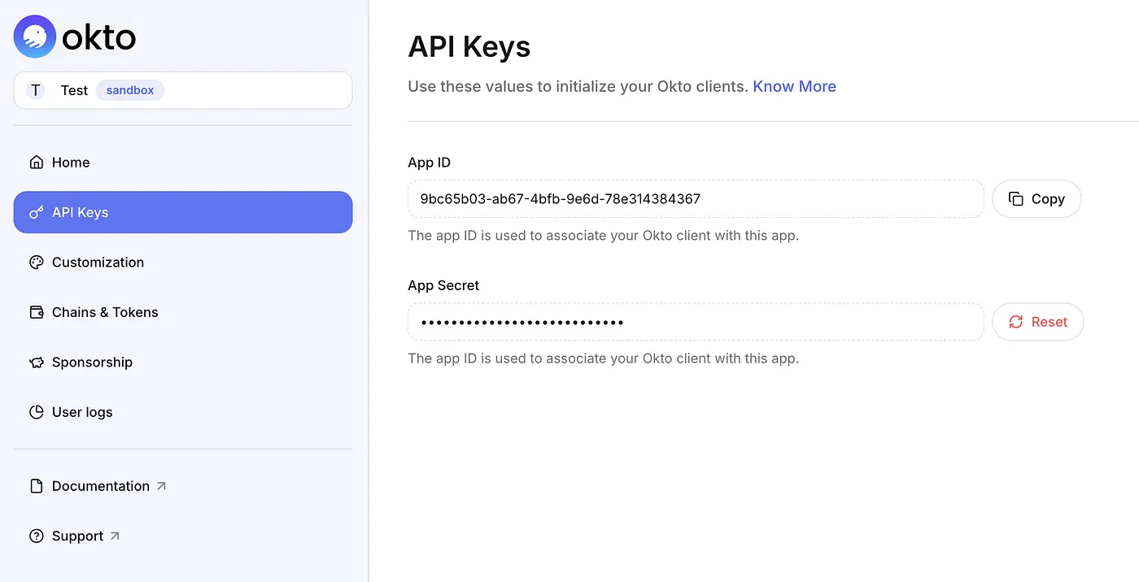The image size is (1139, 582).
Task: View User logs page
Action: click(x=183, y=412)
